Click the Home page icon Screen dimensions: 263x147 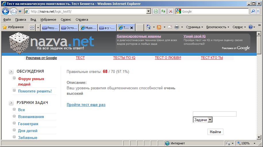[148, 27]
